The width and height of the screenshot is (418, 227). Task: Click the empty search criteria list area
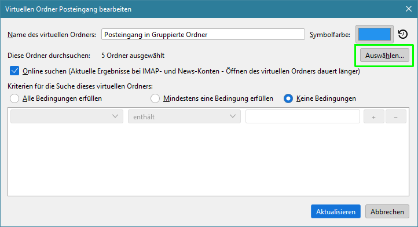coord(208,159)
